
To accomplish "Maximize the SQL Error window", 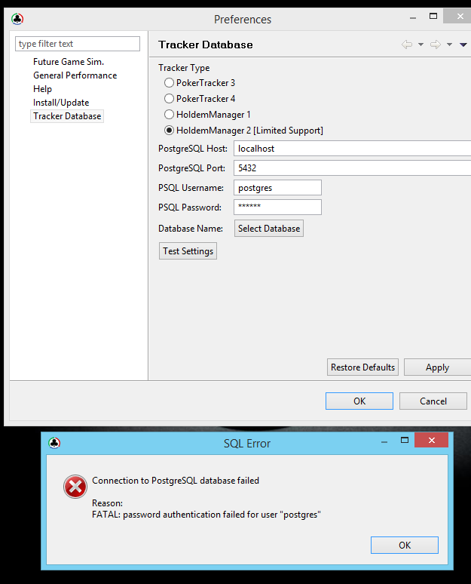I will tap(405, 440).
